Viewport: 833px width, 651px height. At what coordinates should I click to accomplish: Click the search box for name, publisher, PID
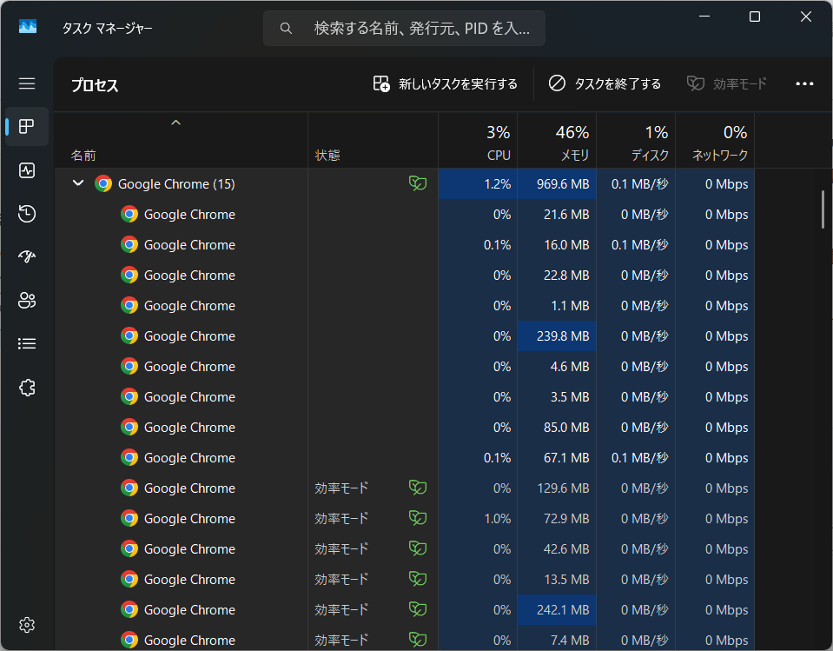click(404, 28)
